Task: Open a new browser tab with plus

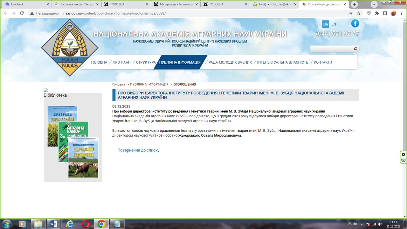Action: click(x=354, y=4)
